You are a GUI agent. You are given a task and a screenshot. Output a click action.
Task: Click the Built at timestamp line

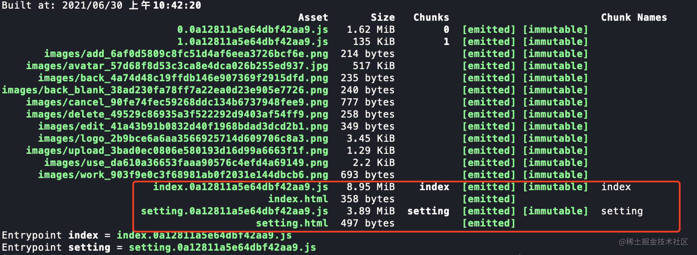(x=101, y=6)
